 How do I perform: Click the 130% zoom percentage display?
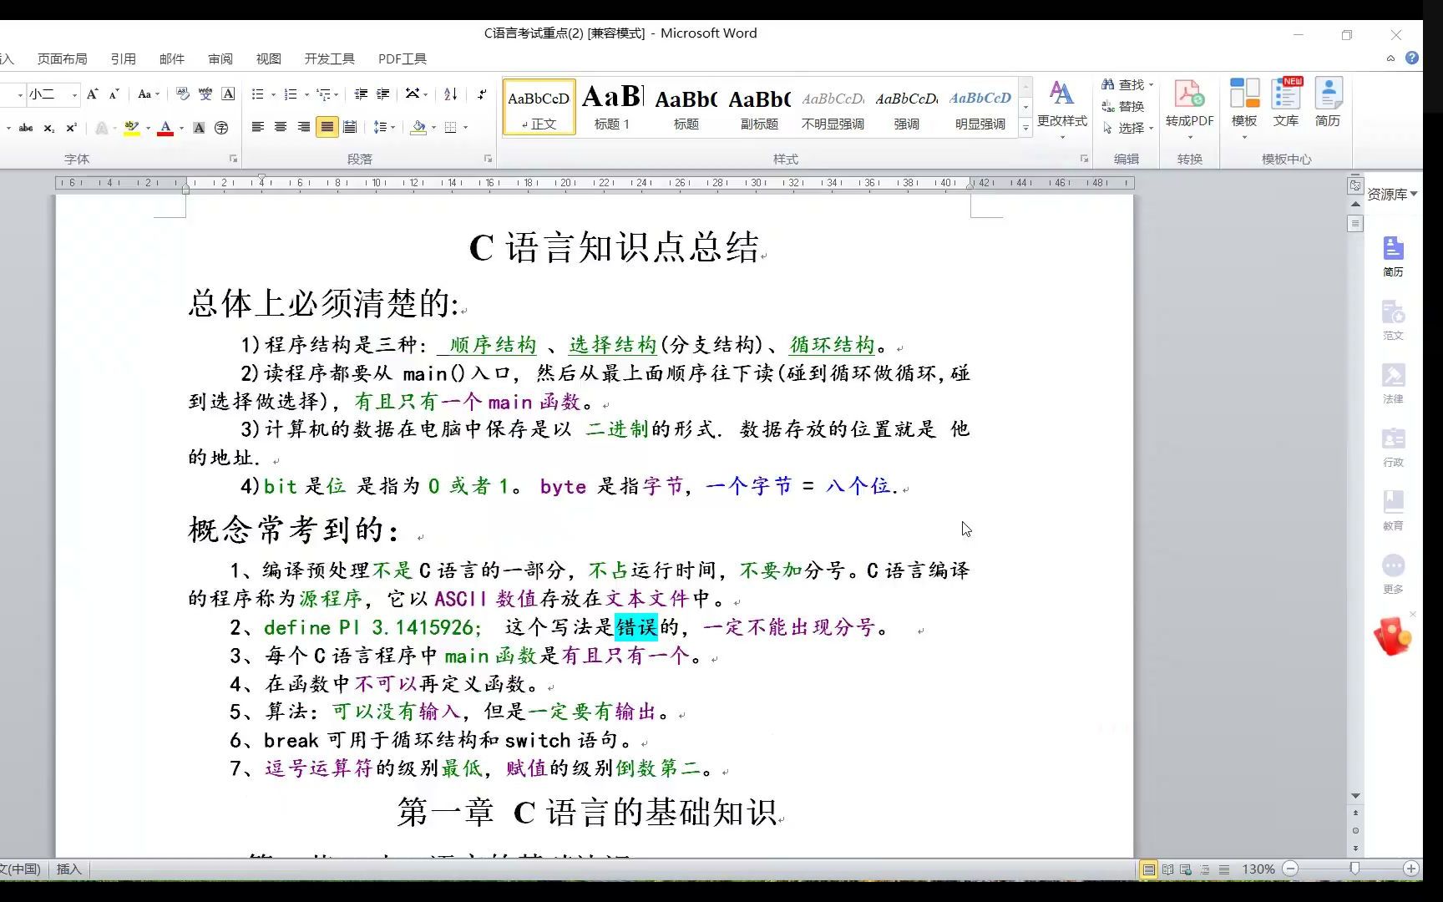tap(1258, 869)
